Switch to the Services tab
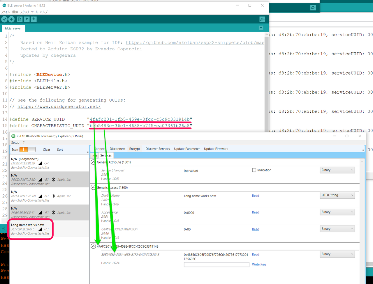373x284 pixels. click(x=106, y=156)
